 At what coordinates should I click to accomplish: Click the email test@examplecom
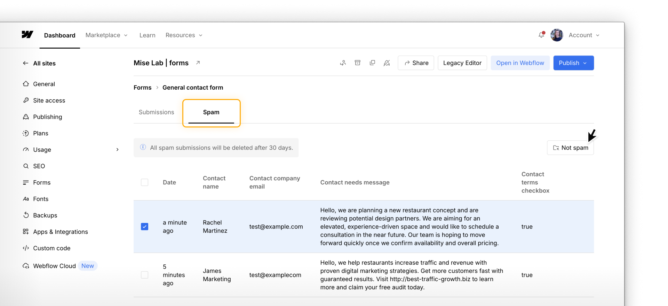coord(275,275)
